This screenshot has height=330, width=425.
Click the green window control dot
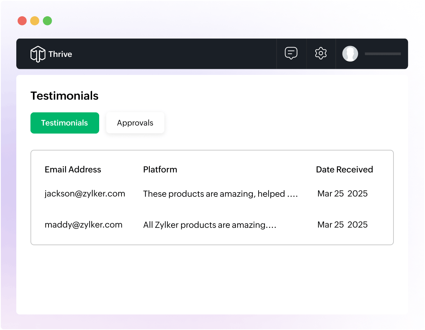47,20
